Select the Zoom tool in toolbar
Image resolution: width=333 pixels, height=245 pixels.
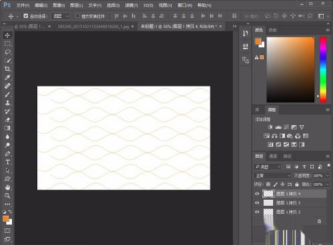7,196
